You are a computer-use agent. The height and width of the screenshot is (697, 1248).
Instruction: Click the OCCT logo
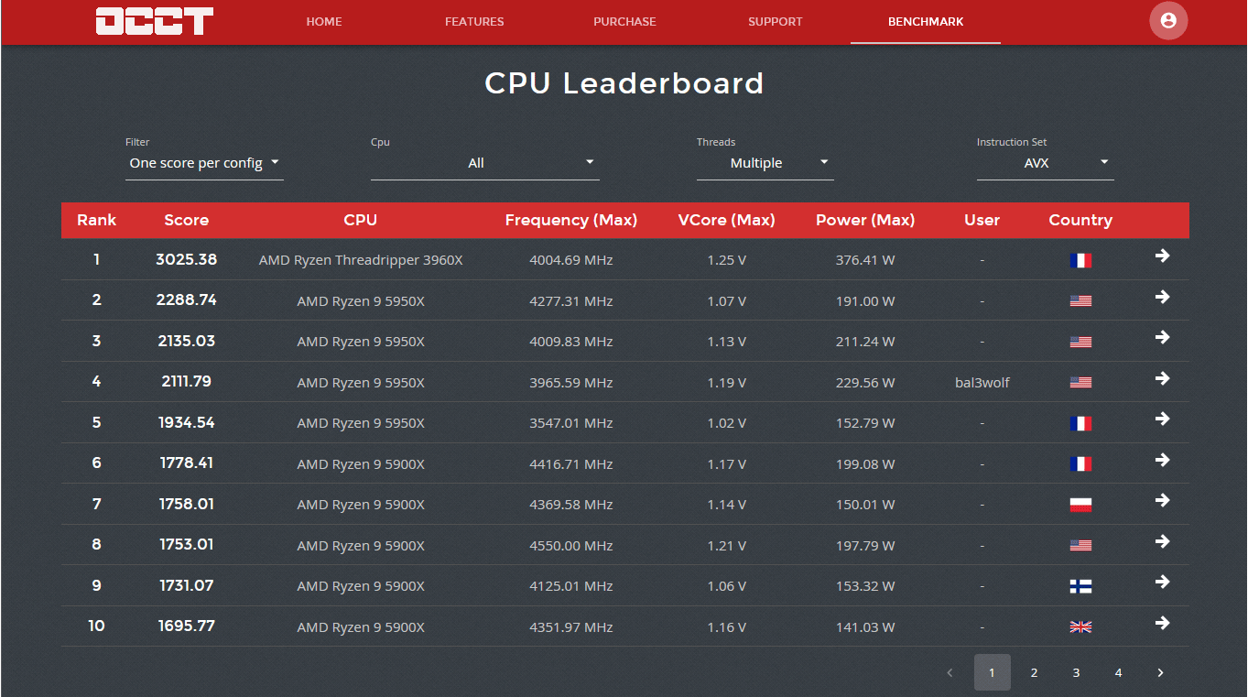[x=155, y=21]
